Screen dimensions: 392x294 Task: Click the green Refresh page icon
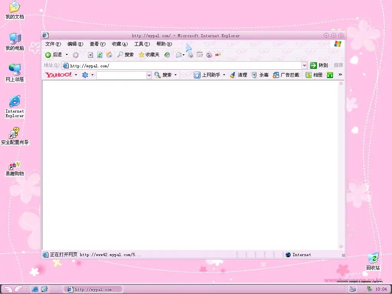100,55
